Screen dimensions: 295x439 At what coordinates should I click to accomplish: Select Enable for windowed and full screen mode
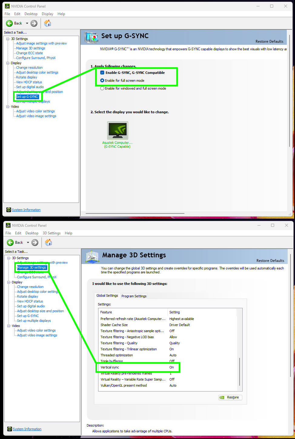click(102, 88)
